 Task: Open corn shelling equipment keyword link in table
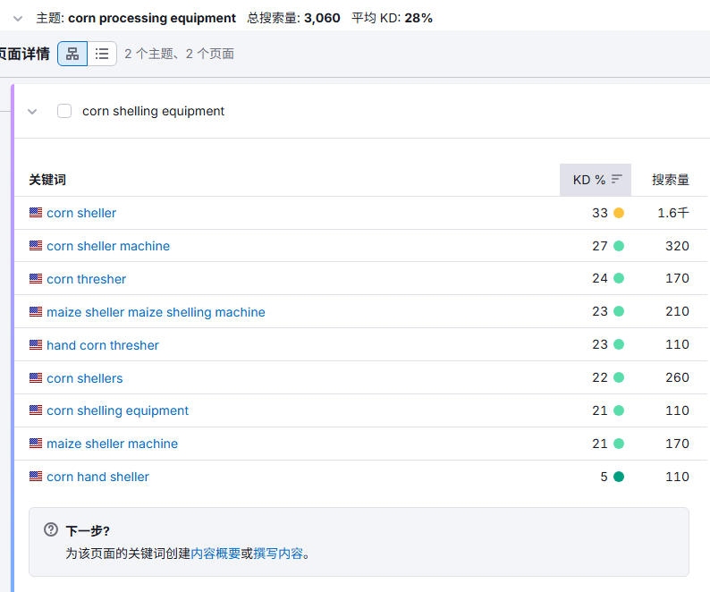(118, 410)
